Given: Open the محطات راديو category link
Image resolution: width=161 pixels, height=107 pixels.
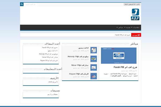Looking at the screenshot, I should pos(53,94).
